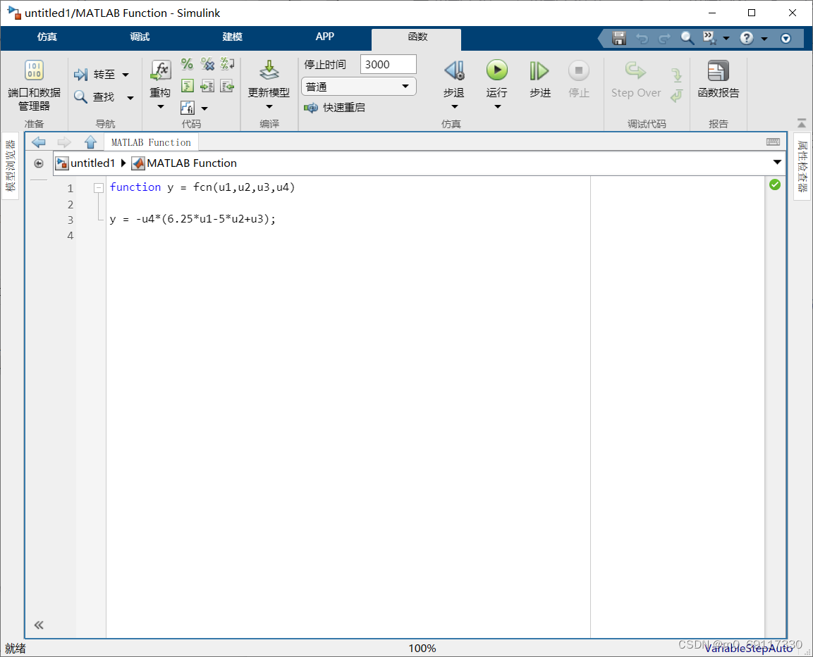Expand the 运行 dropdown arrow

(x=497, y=106)
